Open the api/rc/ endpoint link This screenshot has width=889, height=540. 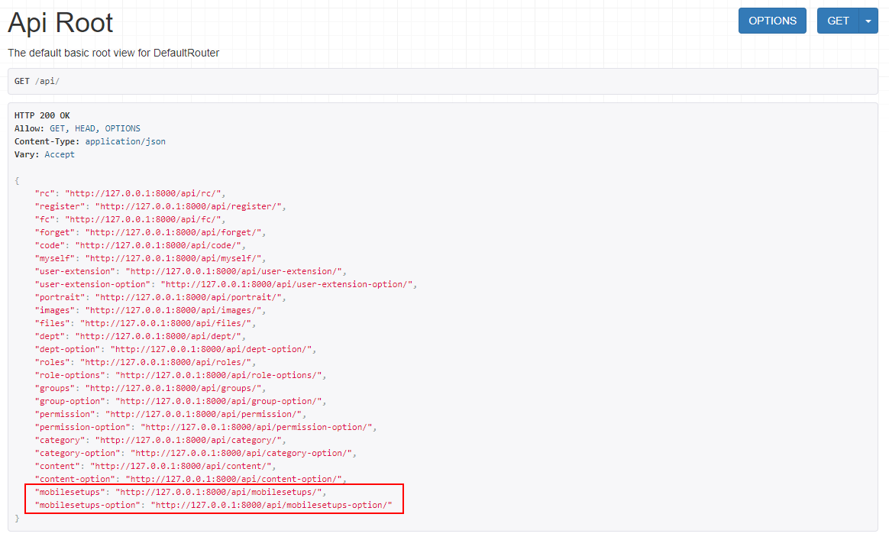pyautogui.click(x=145, y=193)
